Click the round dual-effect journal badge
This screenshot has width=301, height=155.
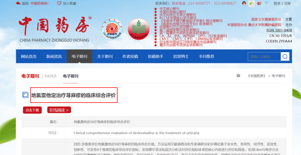(112, 29)
